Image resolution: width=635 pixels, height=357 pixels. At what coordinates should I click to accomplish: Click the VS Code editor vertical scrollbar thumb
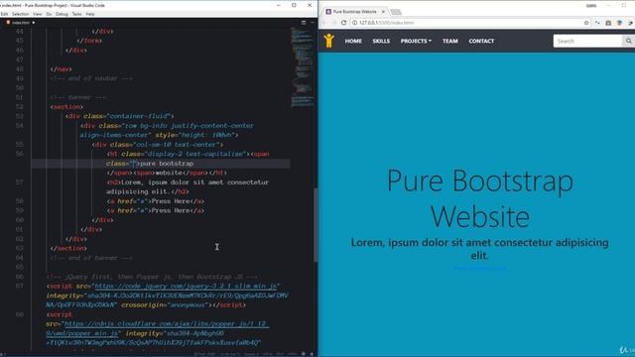316,225
